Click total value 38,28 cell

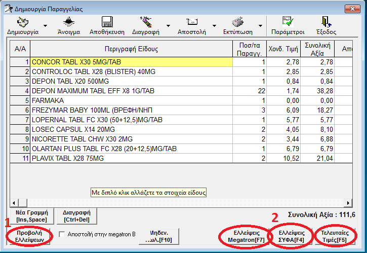tap(317, 91)
